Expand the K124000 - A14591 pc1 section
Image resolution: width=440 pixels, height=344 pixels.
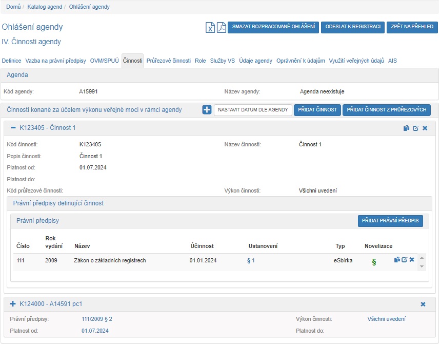(13, 304)
